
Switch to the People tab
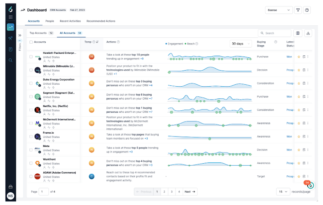[50, 21]
